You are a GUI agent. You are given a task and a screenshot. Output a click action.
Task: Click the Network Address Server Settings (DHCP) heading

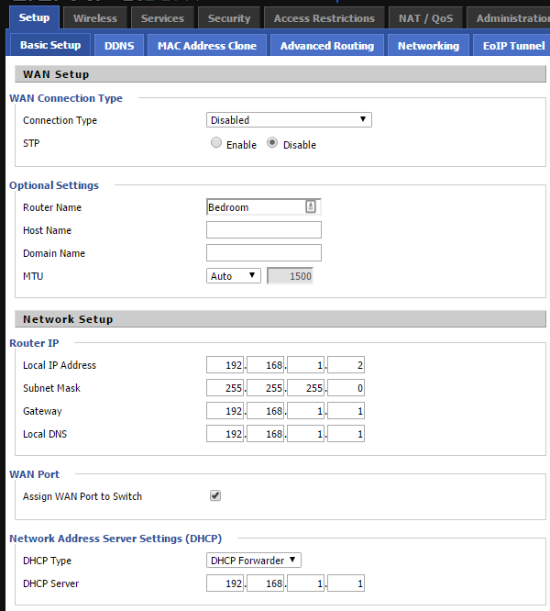(x=115, y=539)
